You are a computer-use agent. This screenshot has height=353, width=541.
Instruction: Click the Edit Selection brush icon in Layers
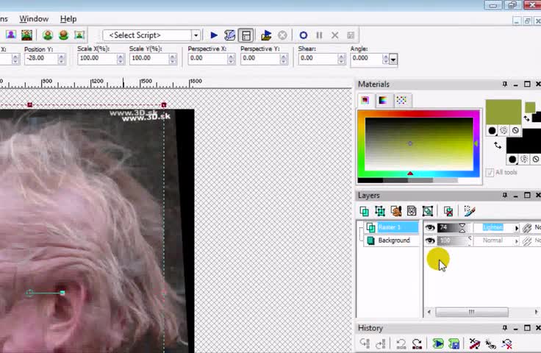470,211
